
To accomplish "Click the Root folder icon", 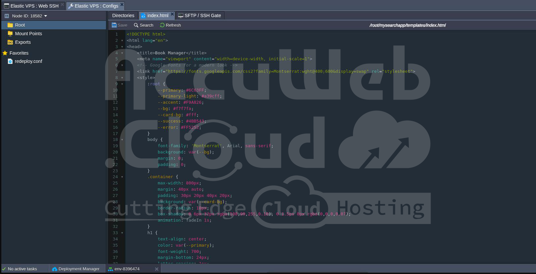I will pyautogui.click(x=10, y=25).
